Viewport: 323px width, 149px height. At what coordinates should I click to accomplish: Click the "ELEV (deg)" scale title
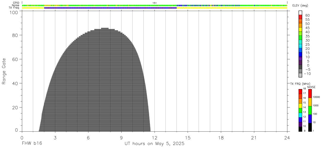pyautogui.click(x=300, y=6)
